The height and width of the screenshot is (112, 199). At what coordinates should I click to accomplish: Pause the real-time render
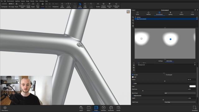tap(16, 5)
